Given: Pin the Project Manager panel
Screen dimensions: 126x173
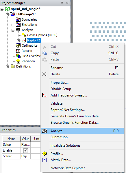Looking at the screenshot, I should (62, 3).
